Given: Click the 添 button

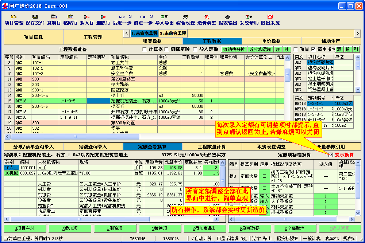Looking at the screenshot, I should tap(339, 50).
